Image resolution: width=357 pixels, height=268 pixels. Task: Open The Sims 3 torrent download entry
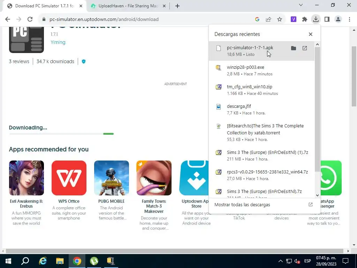coord(261,133)
